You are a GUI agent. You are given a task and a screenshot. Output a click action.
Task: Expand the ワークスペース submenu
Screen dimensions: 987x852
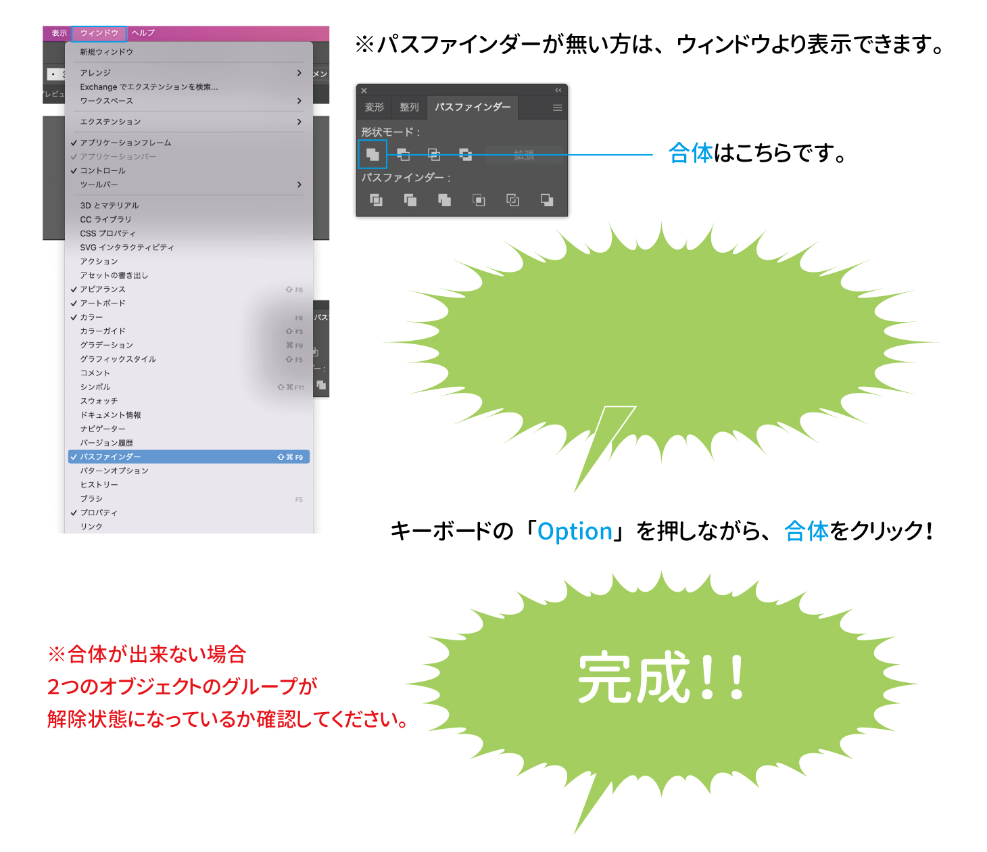click(x=189, y=101)
